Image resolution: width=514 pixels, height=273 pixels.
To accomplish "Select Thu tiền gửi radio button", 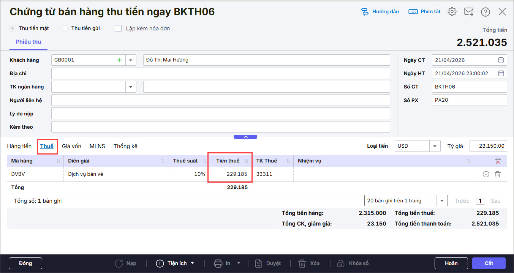I will click(65, 28).
